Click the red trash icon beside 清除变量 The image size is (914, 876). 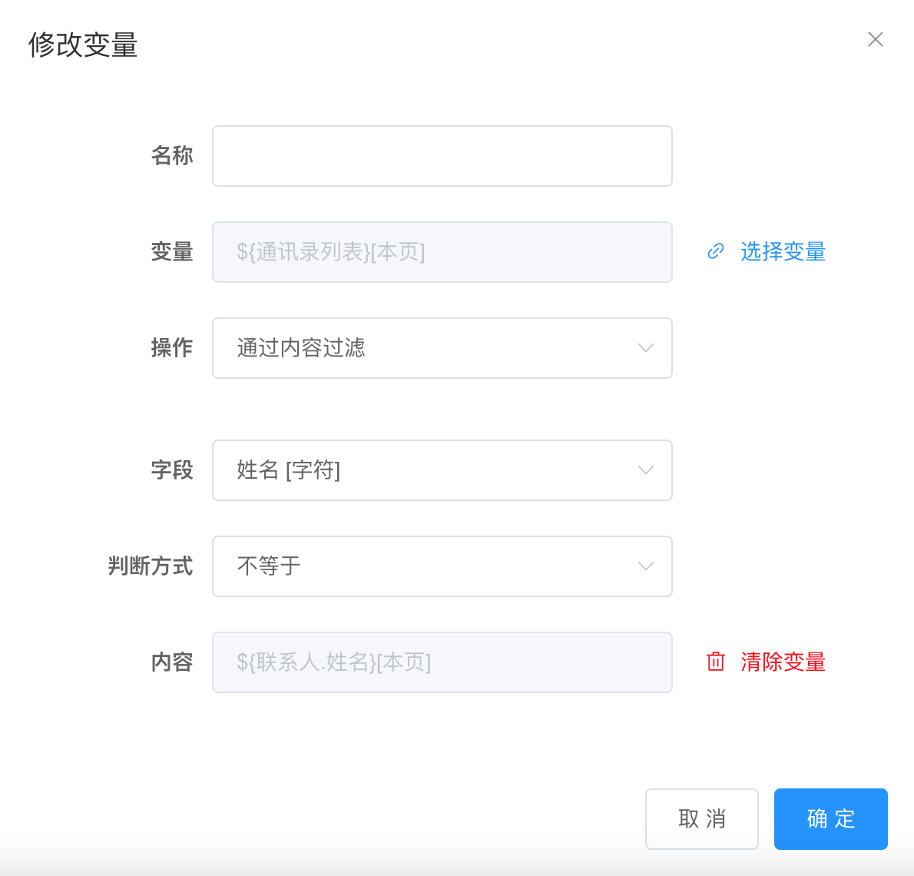[716, 662]
